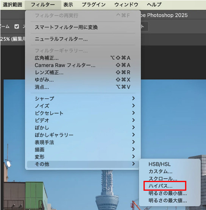Open the 選択範囲 menu in menu bar

[12, 5]
